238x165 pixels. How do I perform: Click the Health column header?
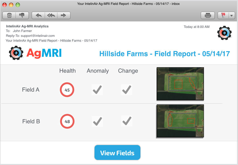click(x=67, y=71)
